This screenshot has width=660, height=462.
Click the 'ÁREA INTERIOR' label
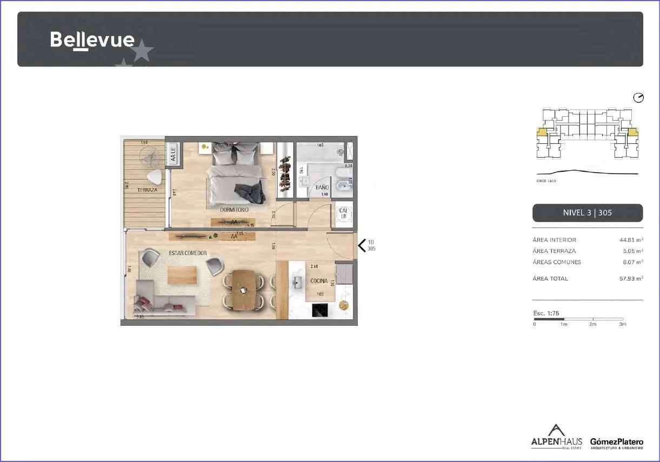[555, 240]
